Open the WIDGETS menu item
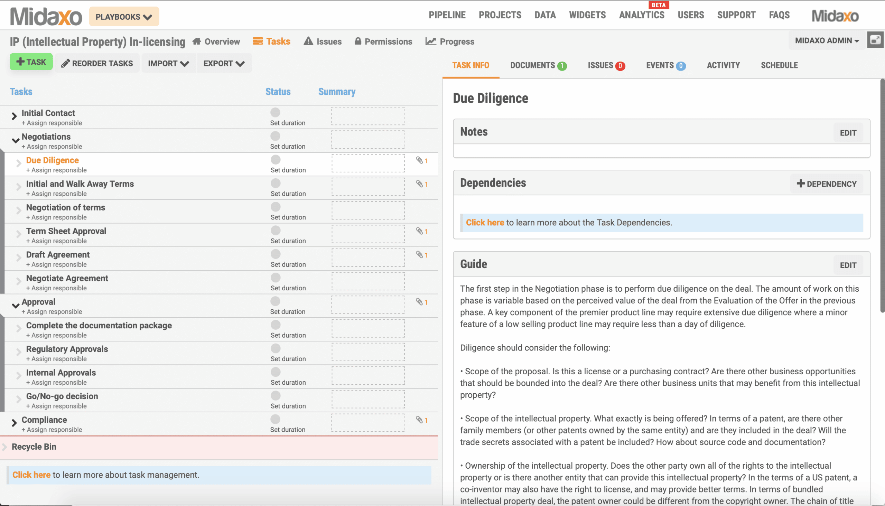Image resolution: width=885 pixels, height=506 pixels. tap(587, 15)
